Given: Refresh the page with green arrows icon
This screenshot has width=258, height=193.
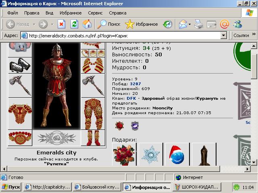Looking at the screenshot, I should pos(74,24).
